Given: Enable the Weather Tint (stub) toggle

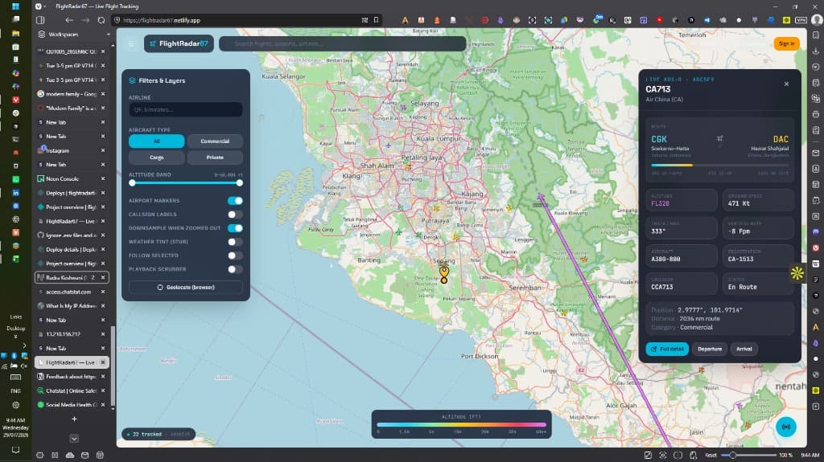Looking at the screenshot, I should (x=235, y=242).
